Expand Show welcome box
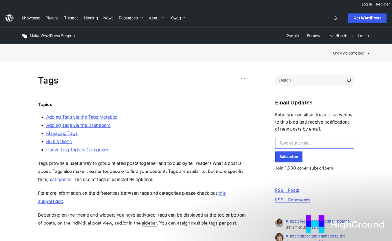 [x=351, y=53]
